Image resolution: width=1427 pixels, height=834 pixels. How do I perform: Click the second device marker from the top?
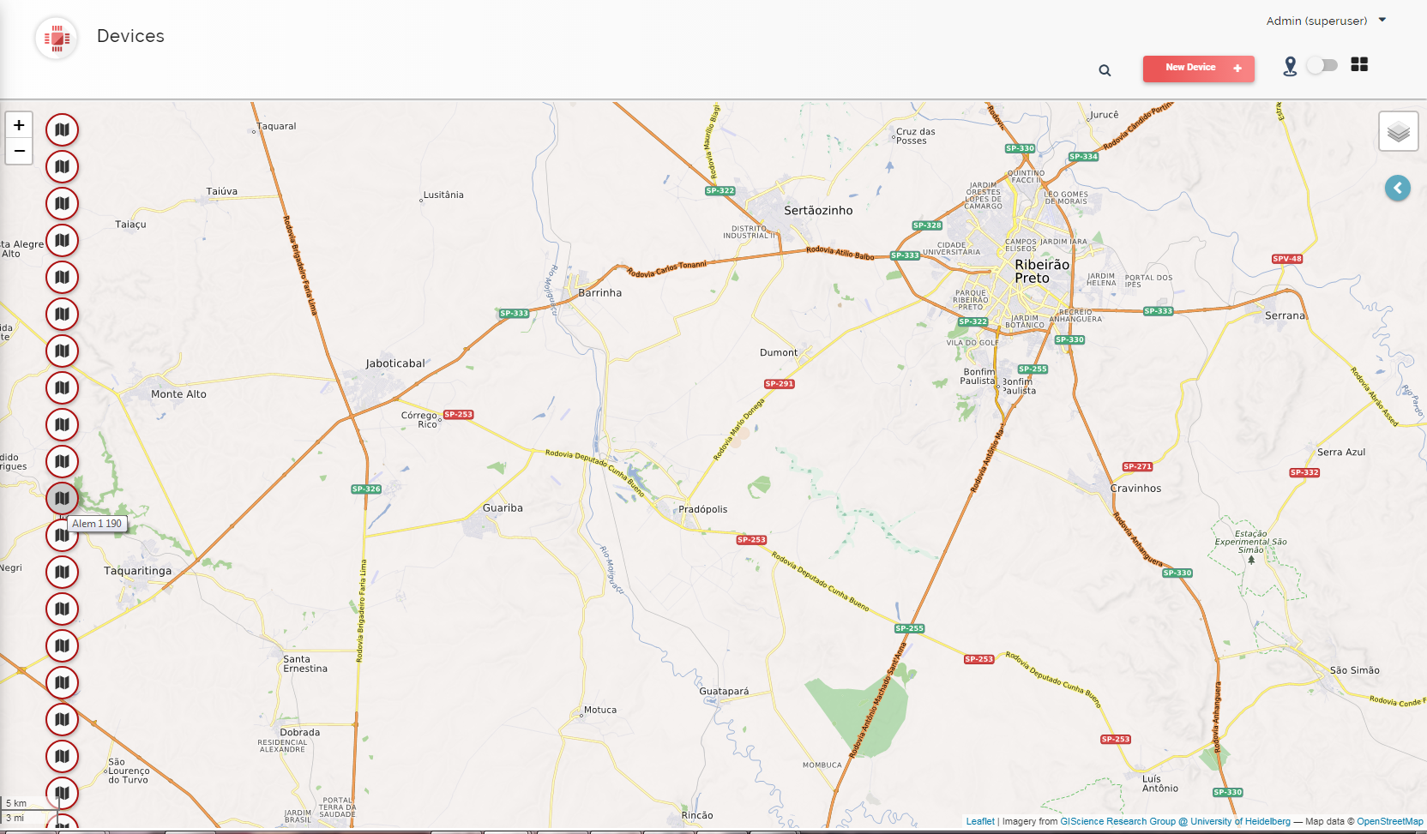pyautogui.click(x=62, y=166)
